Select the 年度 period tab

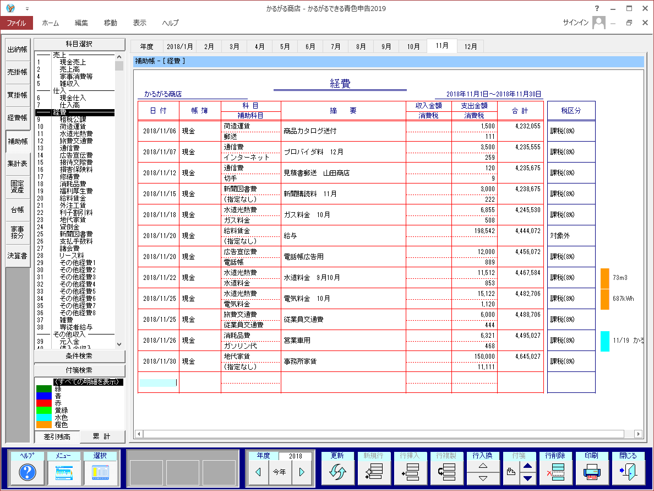tap(147, 46)
